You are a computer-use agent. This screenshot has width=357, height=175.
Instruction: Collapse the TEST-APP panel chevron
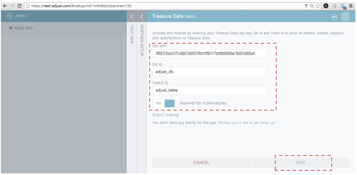click(x=132, y=16)
